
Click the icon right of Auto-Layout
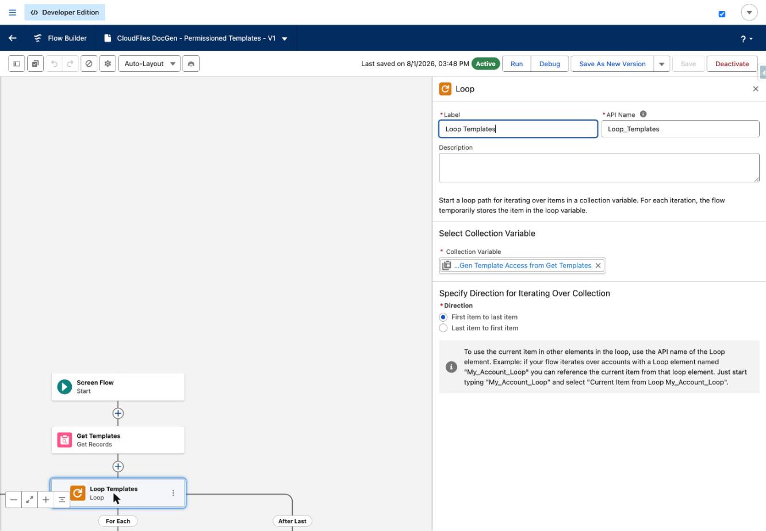tap(191, 64)
